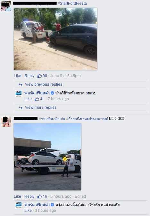Screen dimensions: 150x216
Task: Click the arrow icon beside View previous replies
Action: point(21,84)
